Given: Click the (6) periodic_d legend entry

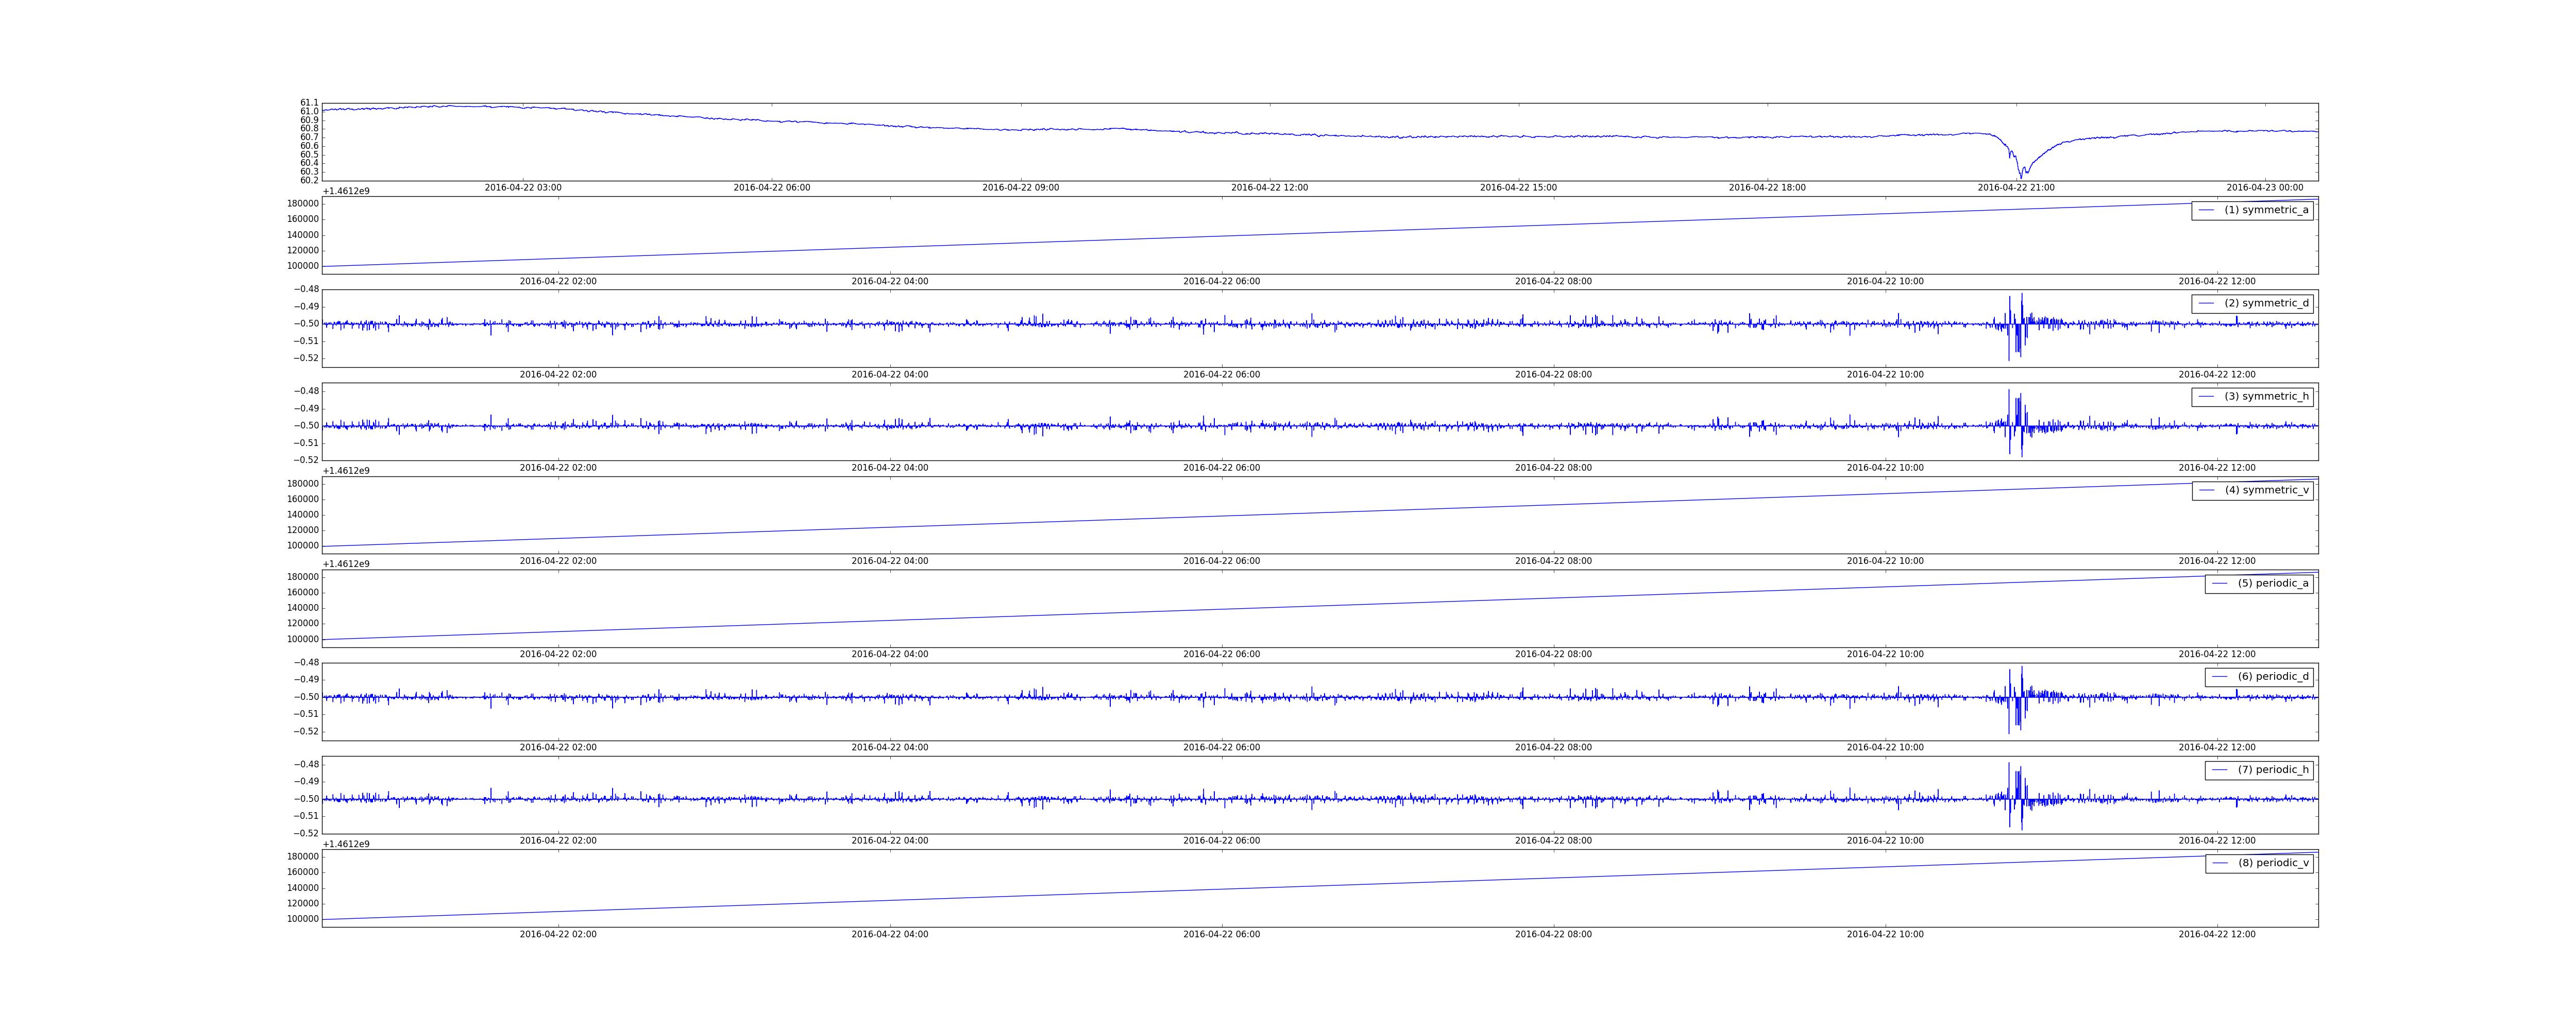Looking at the screenshot, I should tap(2259, 676).
